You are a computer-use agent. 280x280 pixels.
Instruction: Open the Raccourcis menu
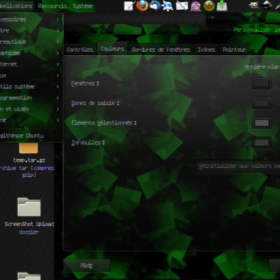(x=52, y=6)
